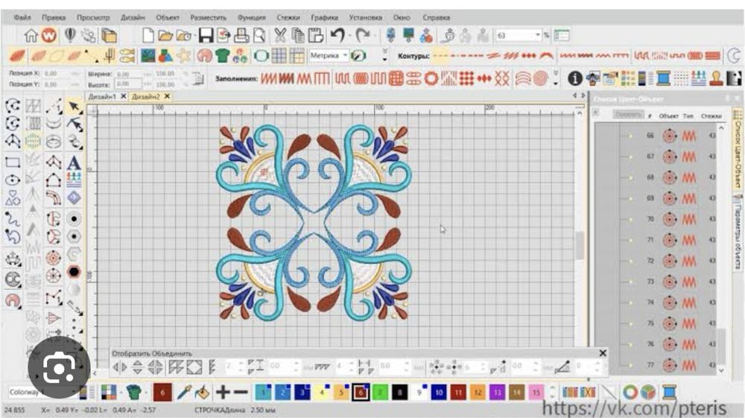
Task: Click the hoop display icon
Action: click(x=261, y=56)
